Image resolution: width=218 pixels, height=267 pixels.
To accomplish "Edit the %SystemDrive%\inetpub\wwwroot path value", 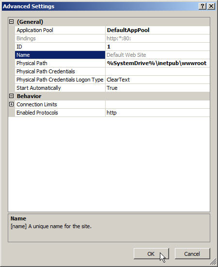I will 157,63.
